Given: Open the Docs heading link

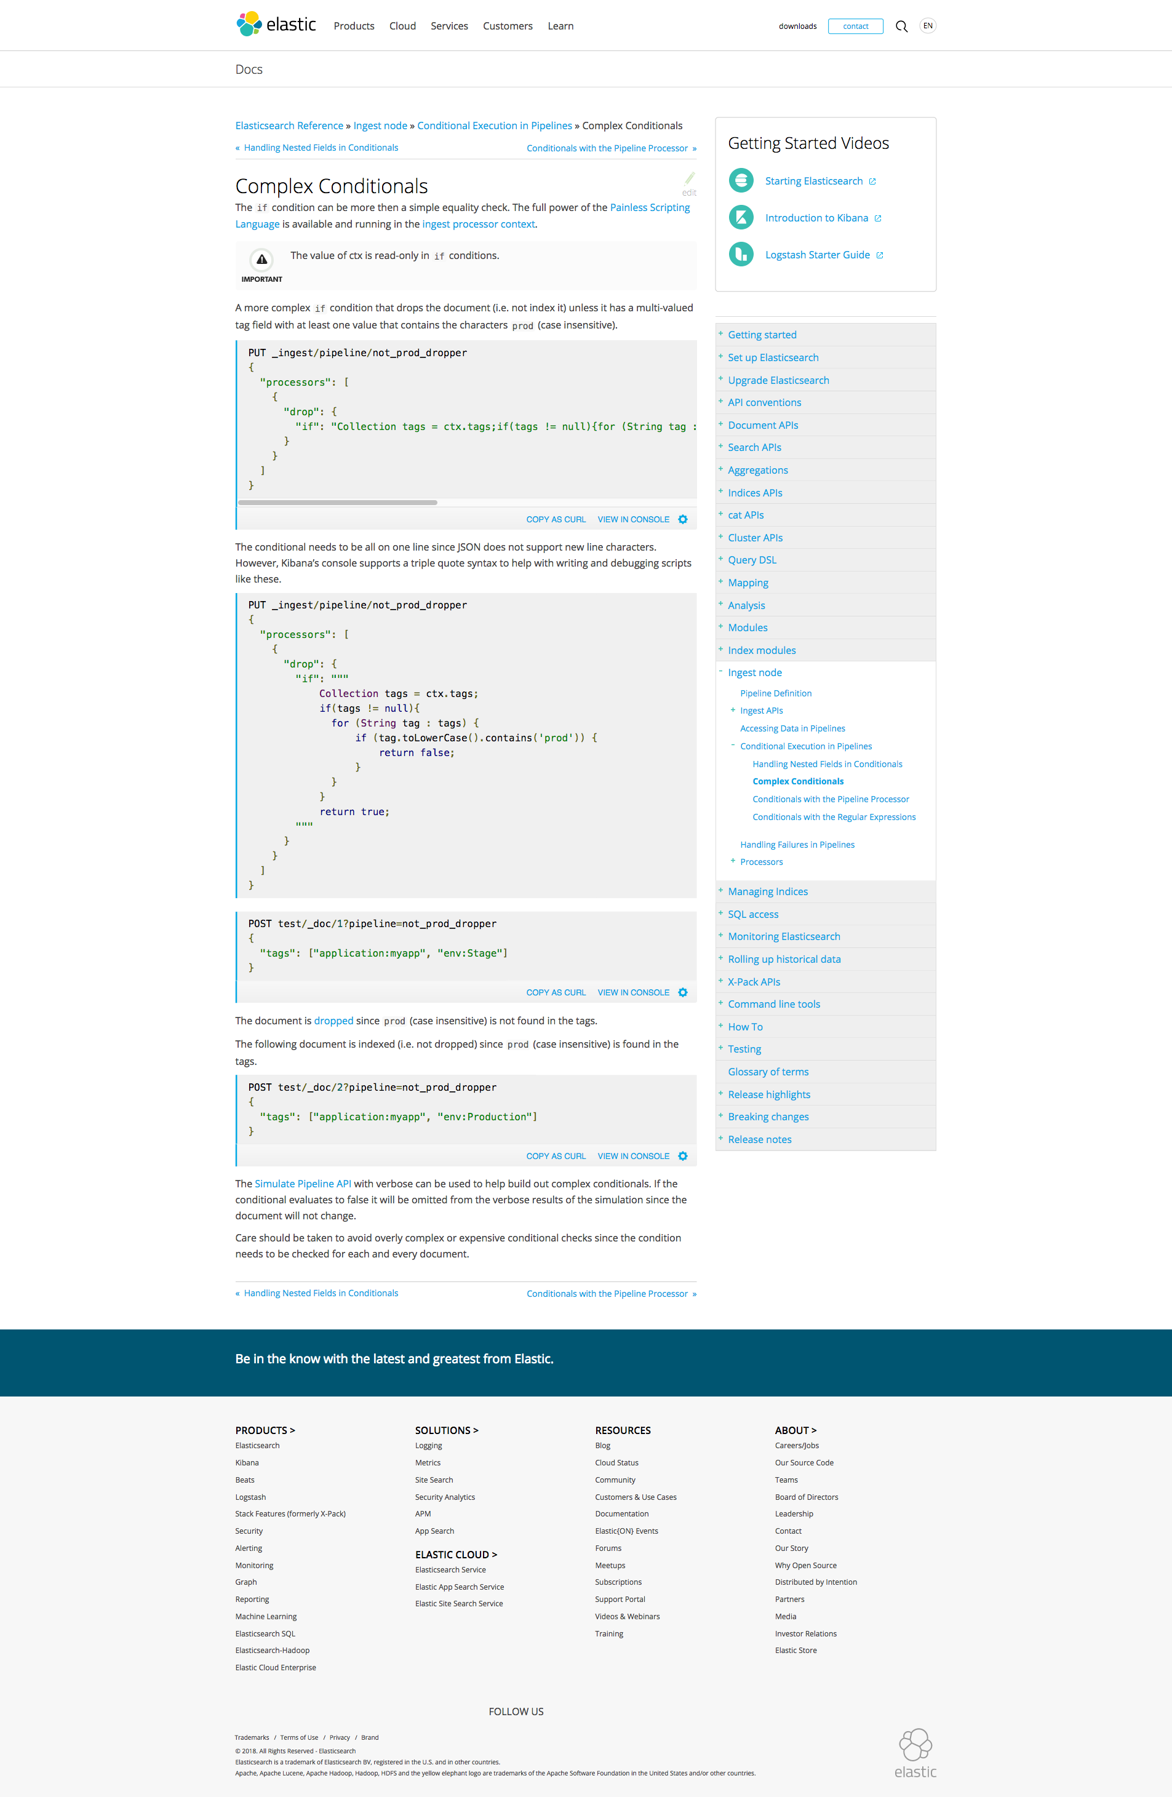Looking at the screenshot, I should [249, 70].
